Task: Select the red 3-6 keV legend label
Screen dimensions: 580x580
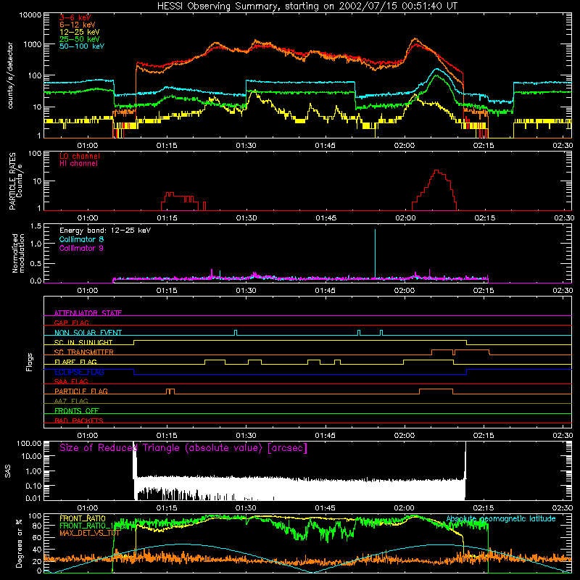Action: (x=75, y=17)
